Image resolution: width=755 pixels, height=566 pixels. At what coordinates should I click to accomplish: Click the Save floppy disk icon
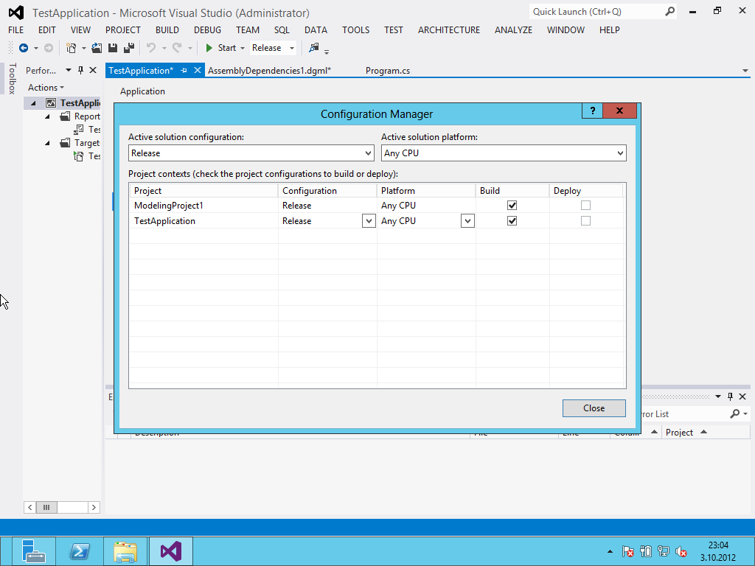tap(113, 48)
